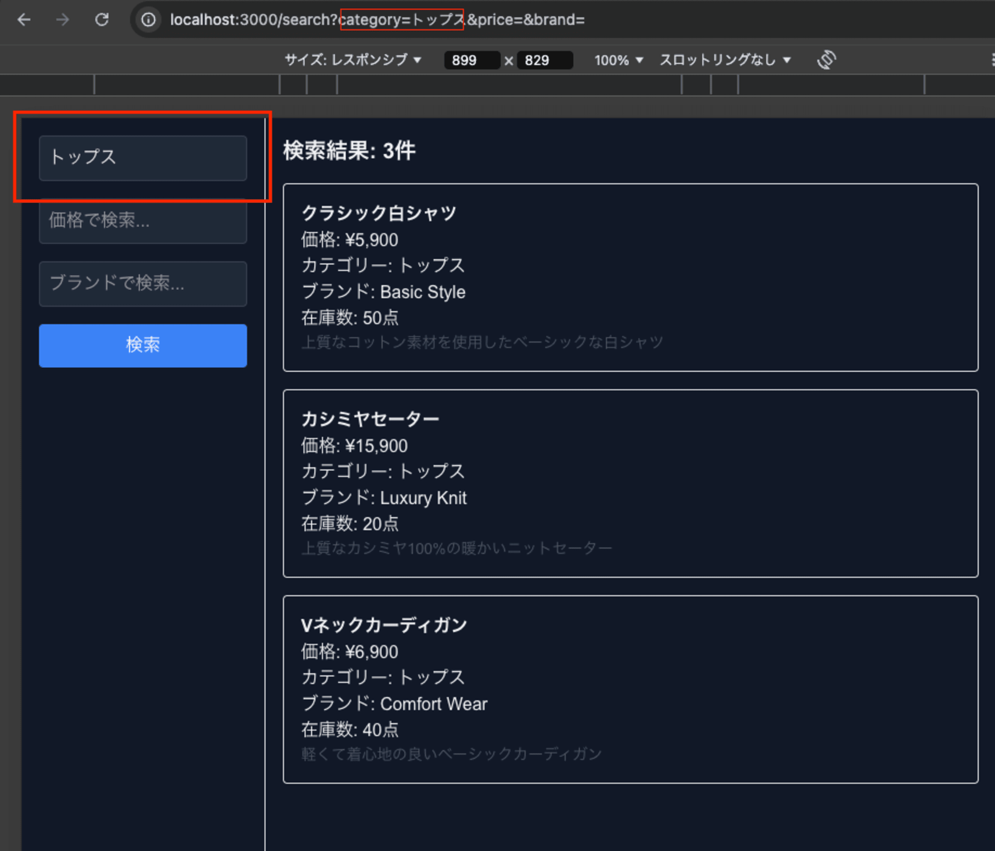Select the カシミヤセーター product title
Viewport: 995px width, 851px height.
pos(370,419)
